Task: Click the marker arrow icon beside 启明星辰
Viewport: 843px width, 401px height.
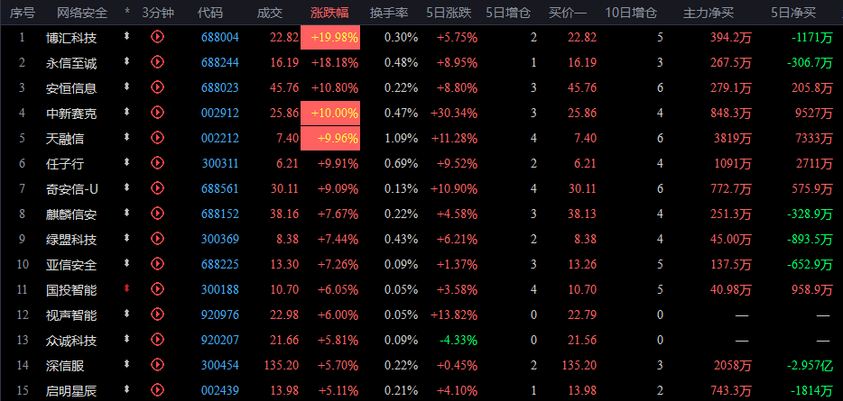Action: click(127, 389)
